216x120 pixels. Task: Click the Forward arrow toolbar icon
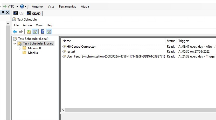(21, 32)
